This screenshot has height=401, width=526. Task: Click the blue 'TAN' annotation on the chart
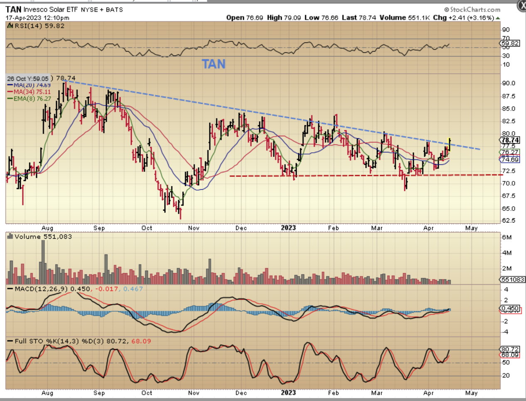pos(214,64)
